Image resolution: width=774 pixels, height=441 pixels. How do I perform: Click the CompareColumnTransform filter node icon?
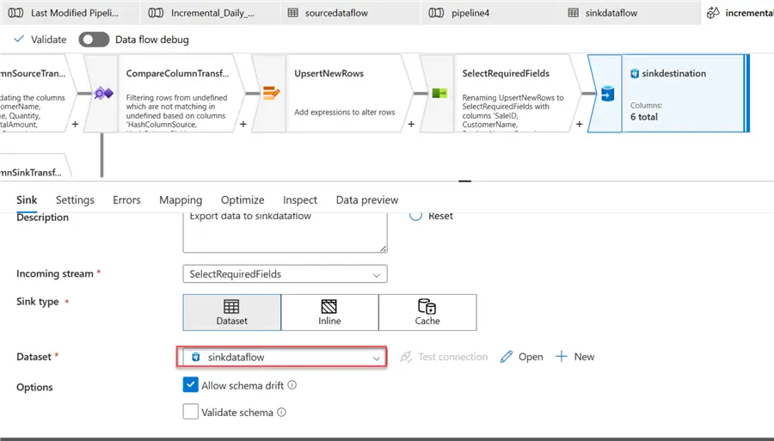pos(103,94)
